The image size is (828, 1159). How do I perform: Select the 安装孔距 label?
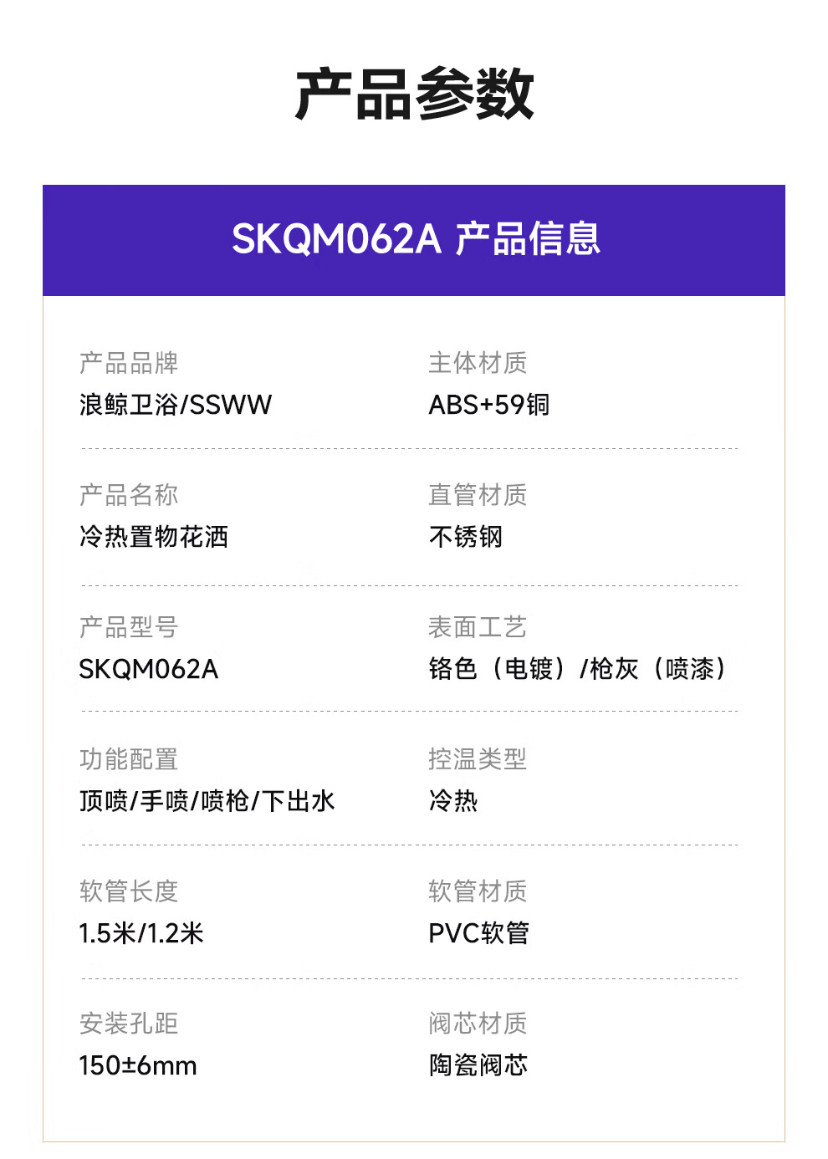coord(129,1024)
